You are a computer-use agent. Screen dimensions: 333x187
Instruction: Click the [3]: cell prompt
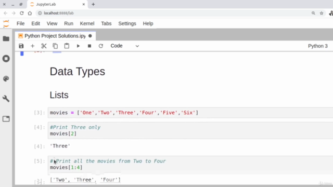[x=40, y=113]
